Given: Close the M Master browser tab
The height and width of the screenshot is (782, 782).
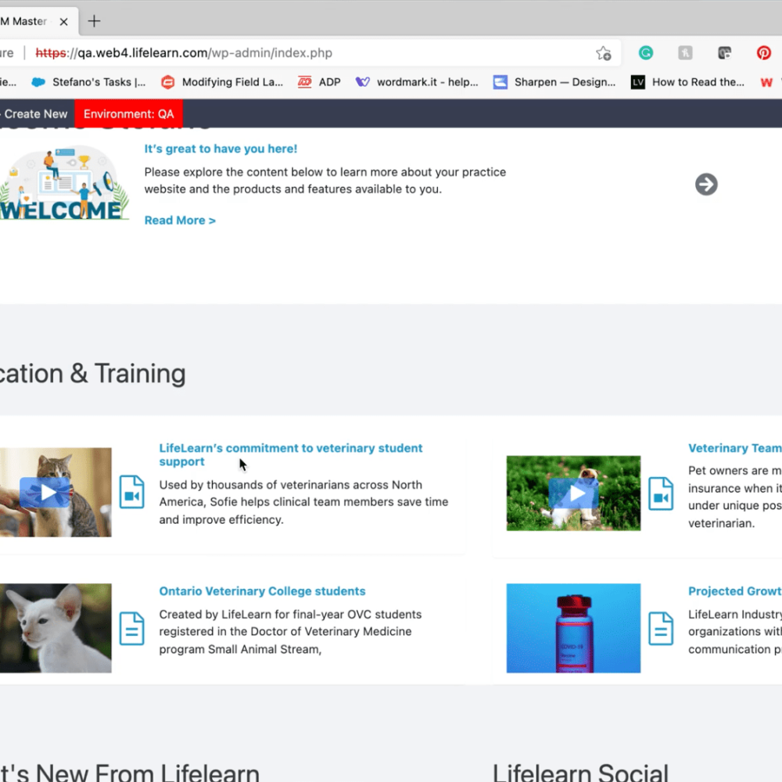Looking at the screenshot, I should click(x=63, y=21).
